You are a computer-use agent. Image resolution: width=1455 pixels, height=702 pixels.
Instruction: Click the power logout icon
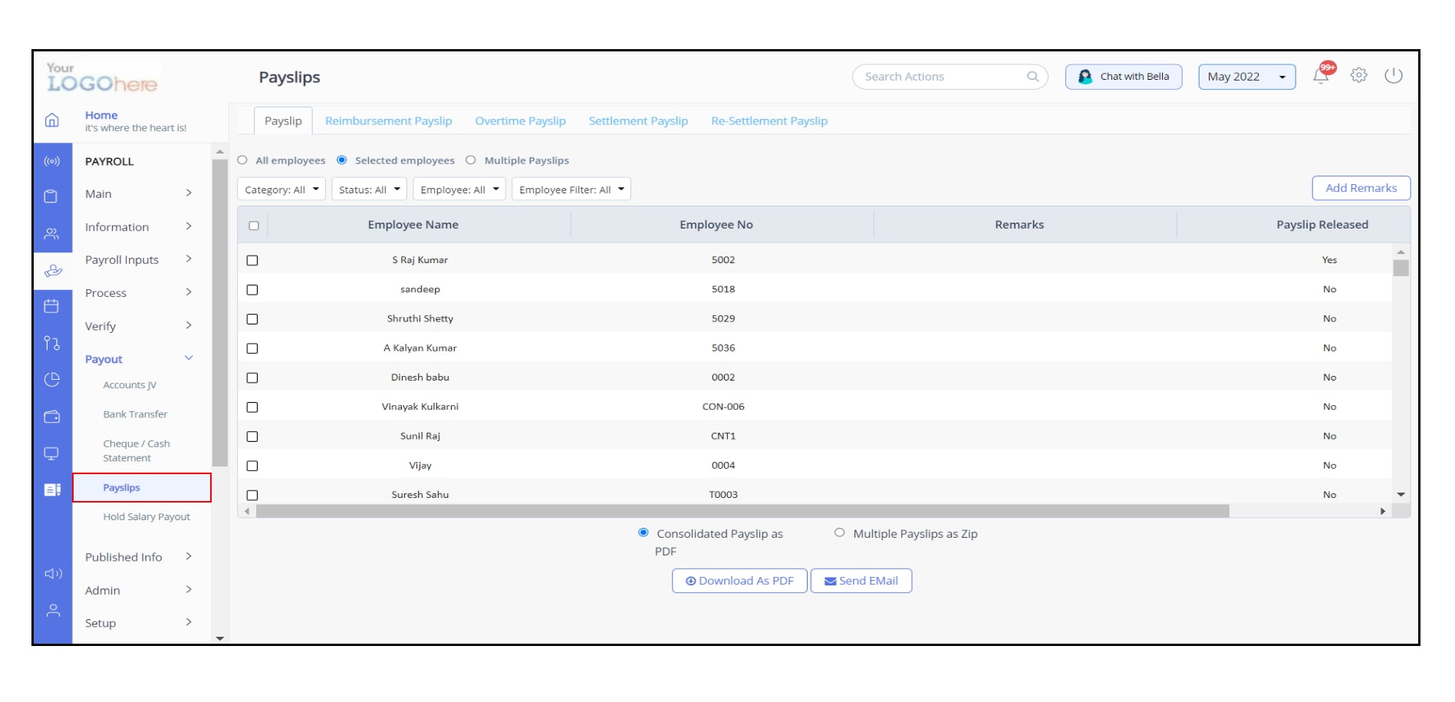[x=1393, y=76]
